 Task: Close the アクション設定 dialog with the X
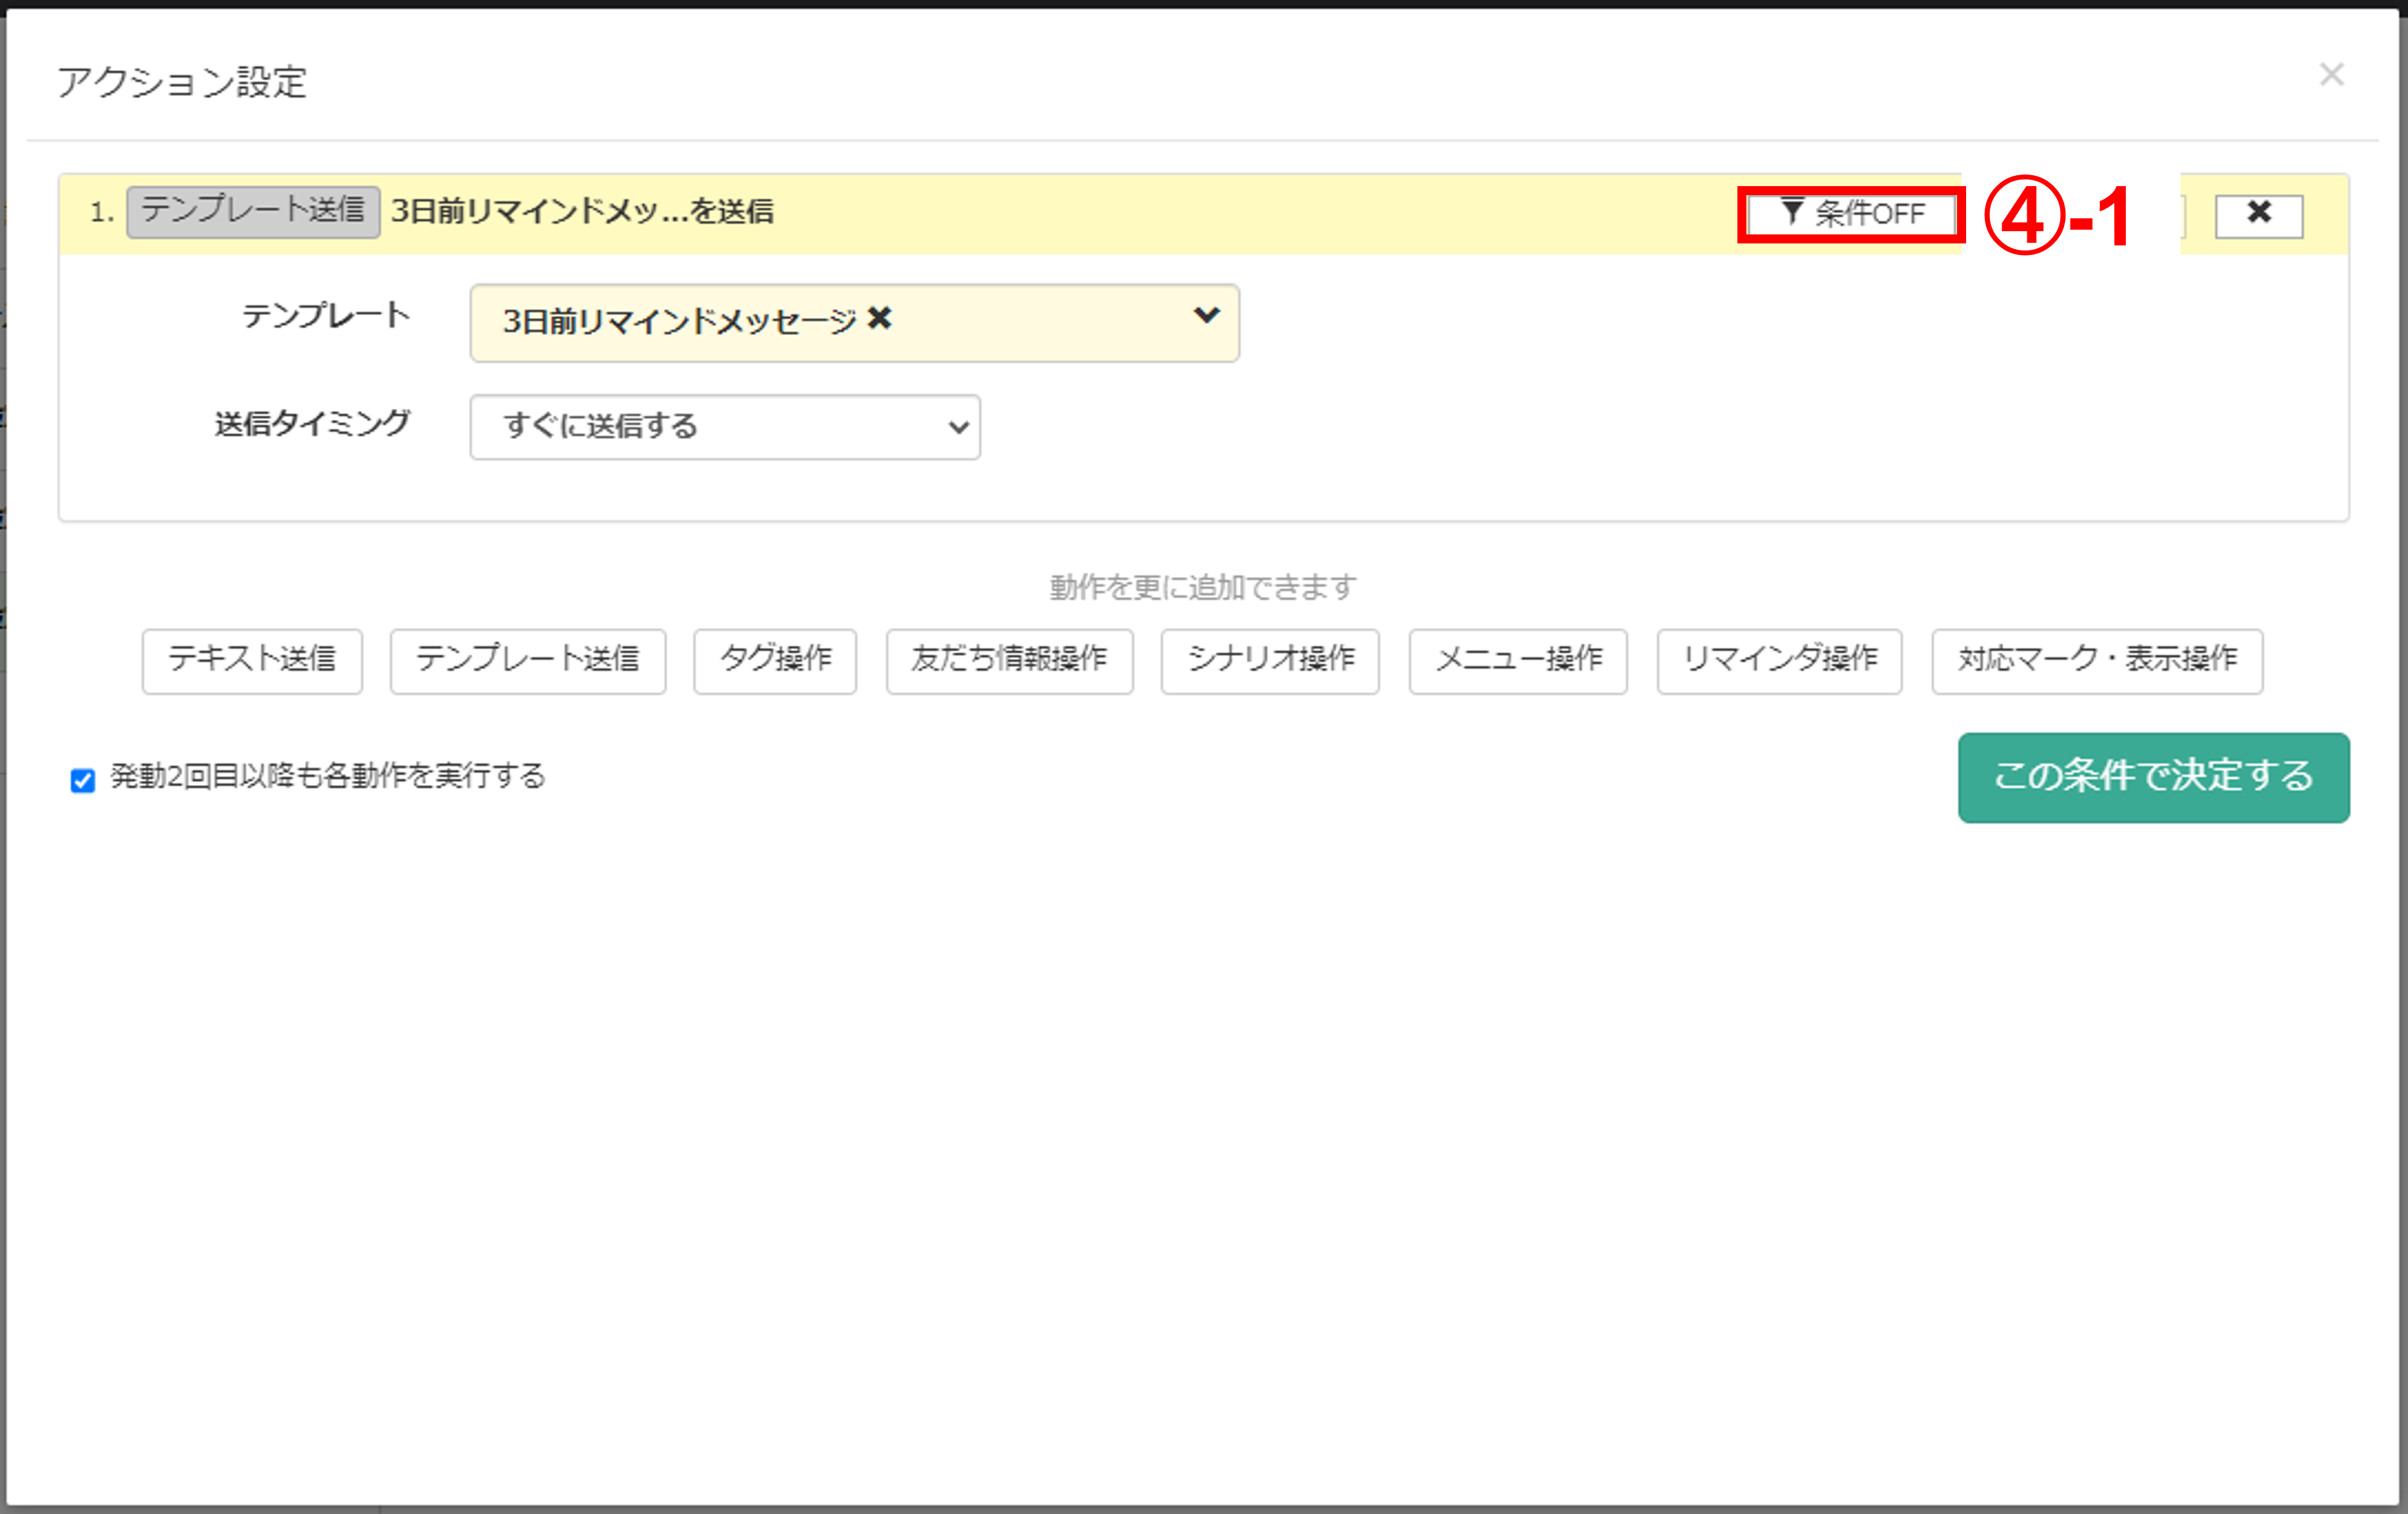pos(2331,75)
